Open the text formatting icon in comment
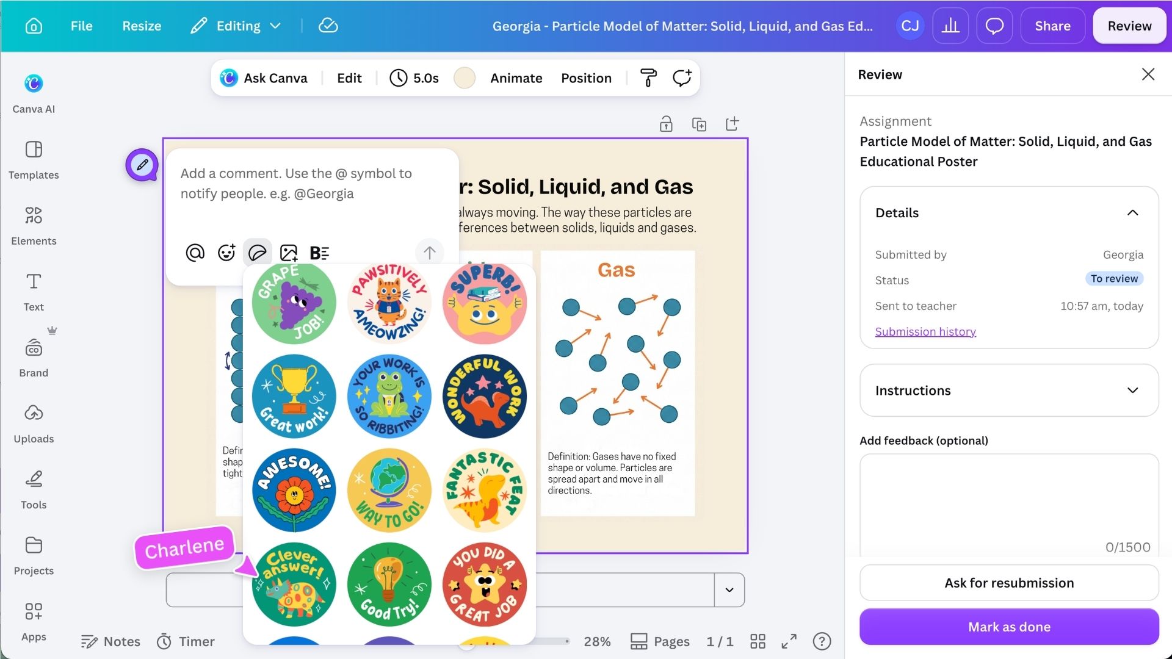Screen dimensions: 1172x659 point(319,253)
